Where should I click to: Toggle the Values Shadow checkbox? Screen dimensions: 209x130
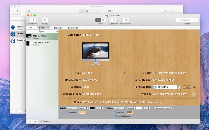115,112
